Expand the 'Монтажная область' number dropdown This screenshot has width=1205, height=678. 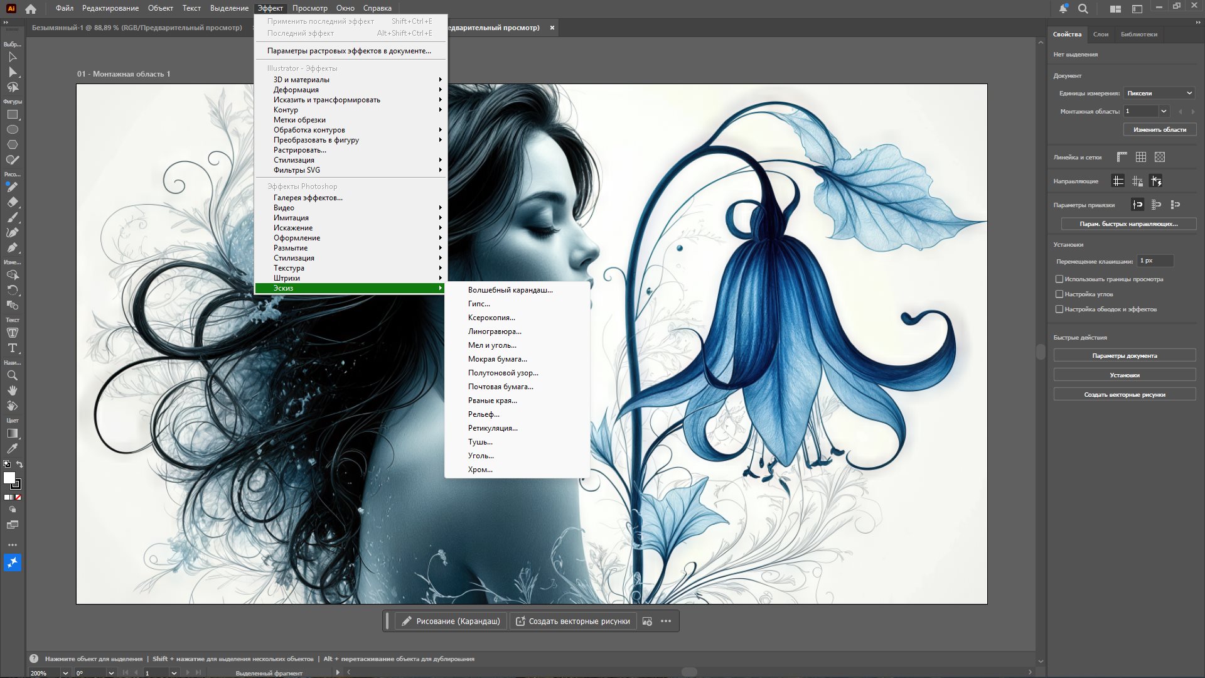point(1164,111)
